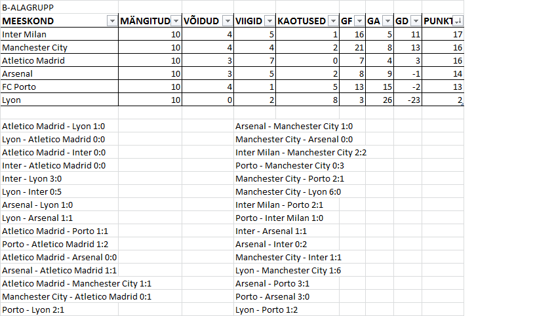Select the Inter Milan team cell
The height and width of the screenshot is (316, 535).
[x=60, y=34]
